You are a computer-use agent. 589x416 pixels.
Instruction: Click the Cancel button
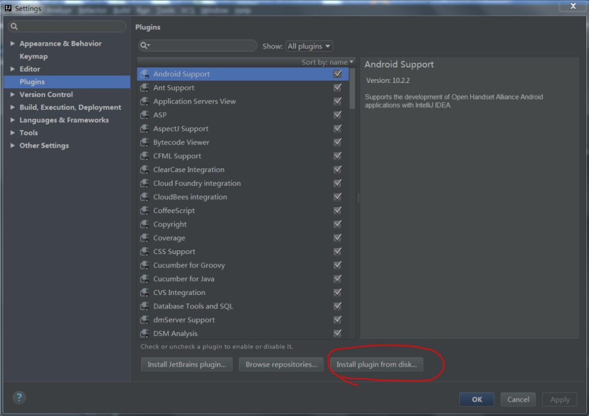[x=518, y=400]
